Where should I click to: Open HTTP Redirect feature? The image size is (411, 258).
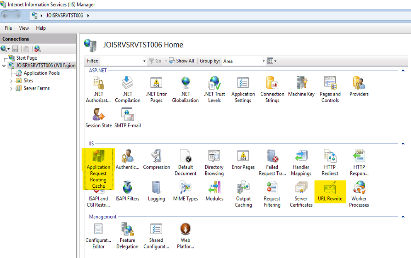click(330, 163)
